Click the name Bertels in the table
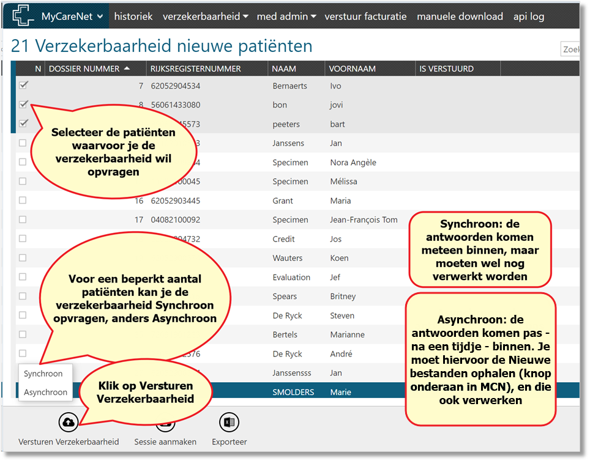The image size is (590, 461). click(285, 334)
